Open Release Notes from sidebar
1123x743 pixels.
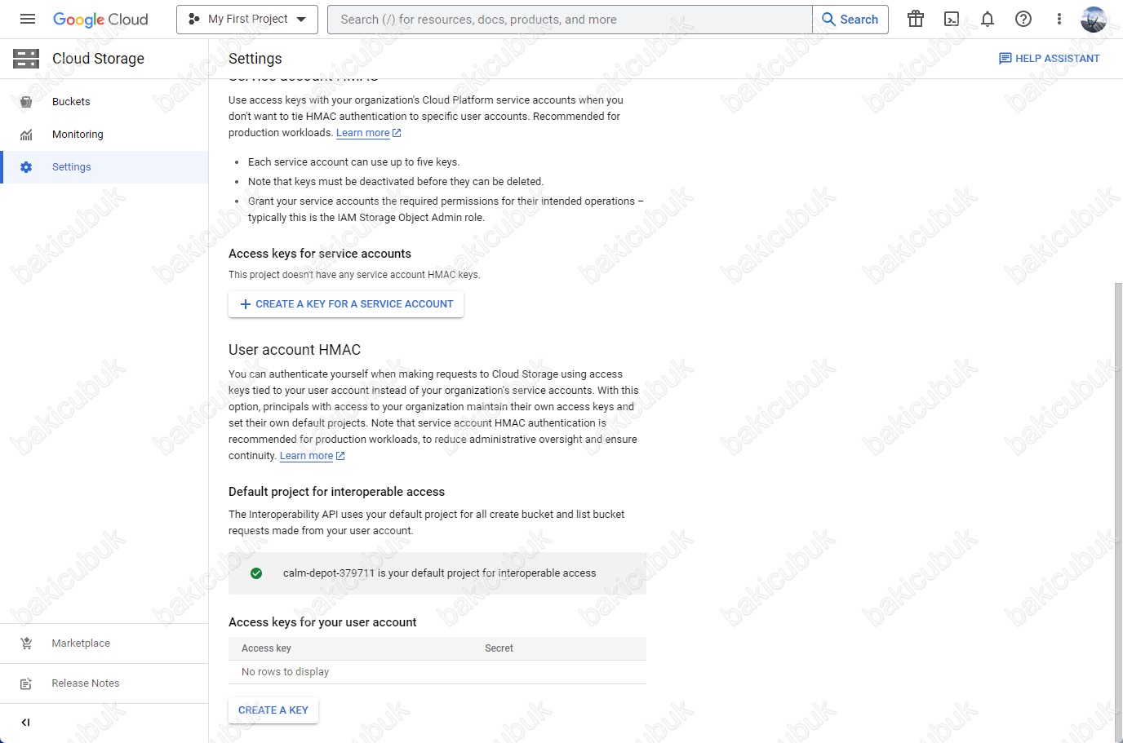pos(104,683)
